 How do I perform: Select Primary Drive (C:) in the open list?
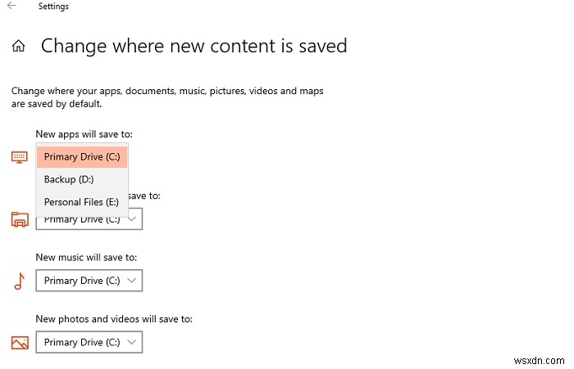[82, 157]
